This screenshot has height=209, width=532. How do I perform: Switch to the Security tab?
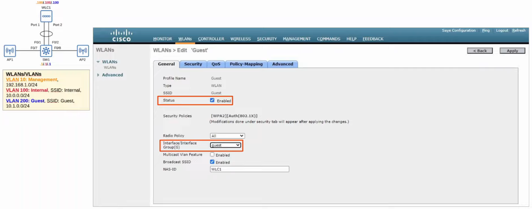[193, 64]
